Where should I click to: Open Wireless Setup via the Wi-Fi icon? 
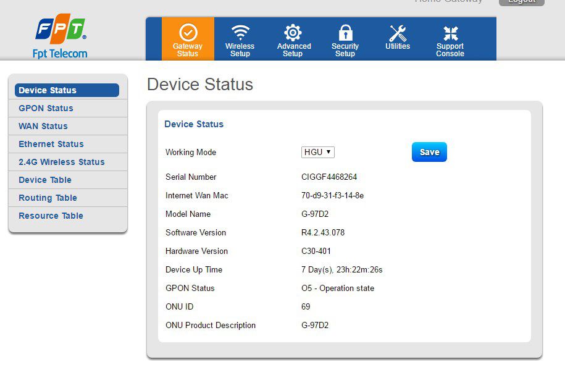click(x=240, y=33)
